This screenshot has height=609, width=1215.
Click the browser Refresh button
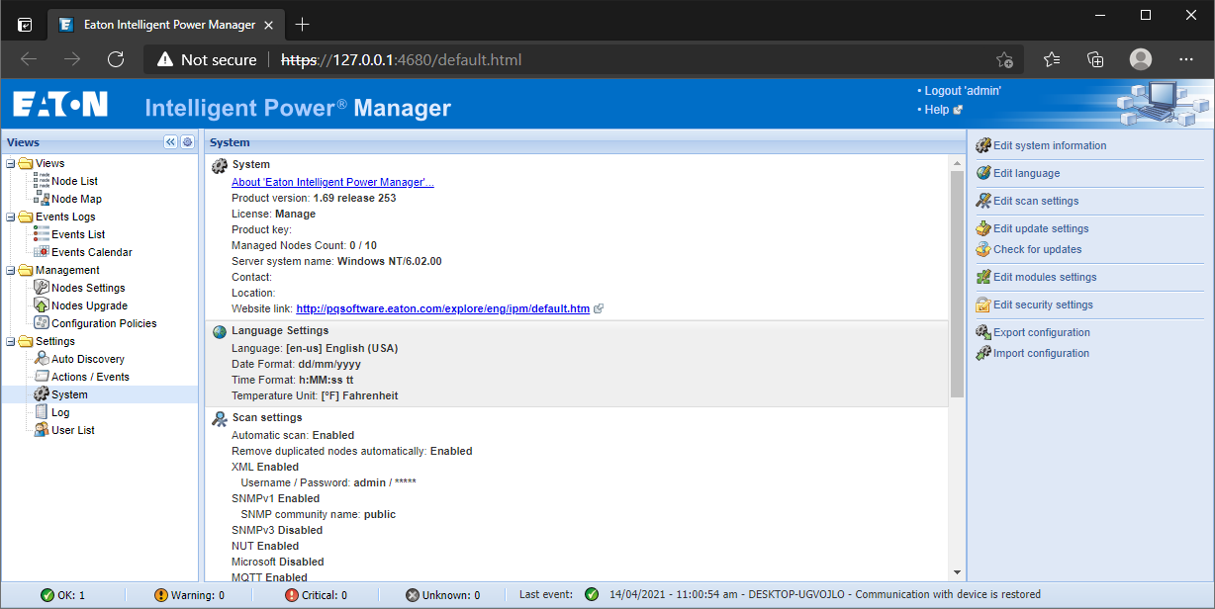pyautogui.click(x=116, y=59)
